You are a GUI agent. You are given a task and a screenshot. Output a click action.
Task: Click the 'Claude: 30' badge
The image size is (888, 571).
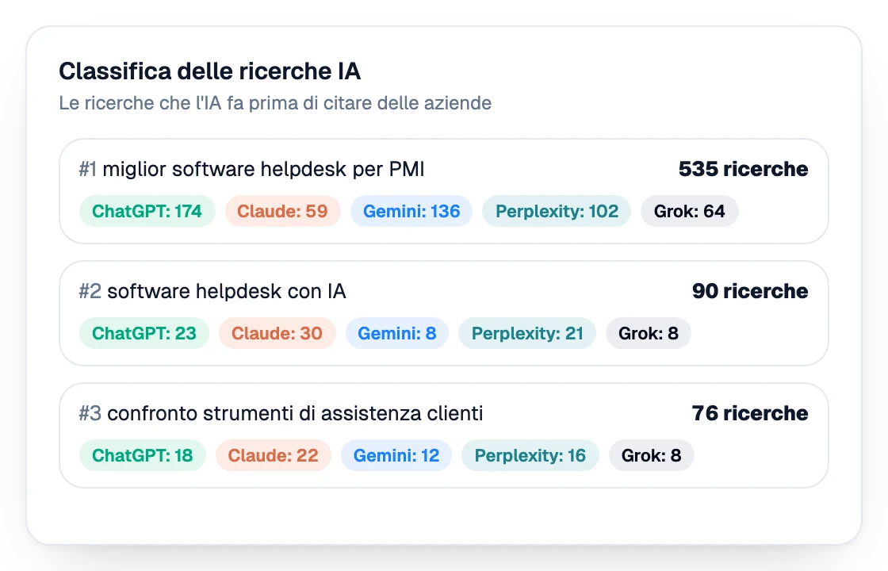click(277, 333)
